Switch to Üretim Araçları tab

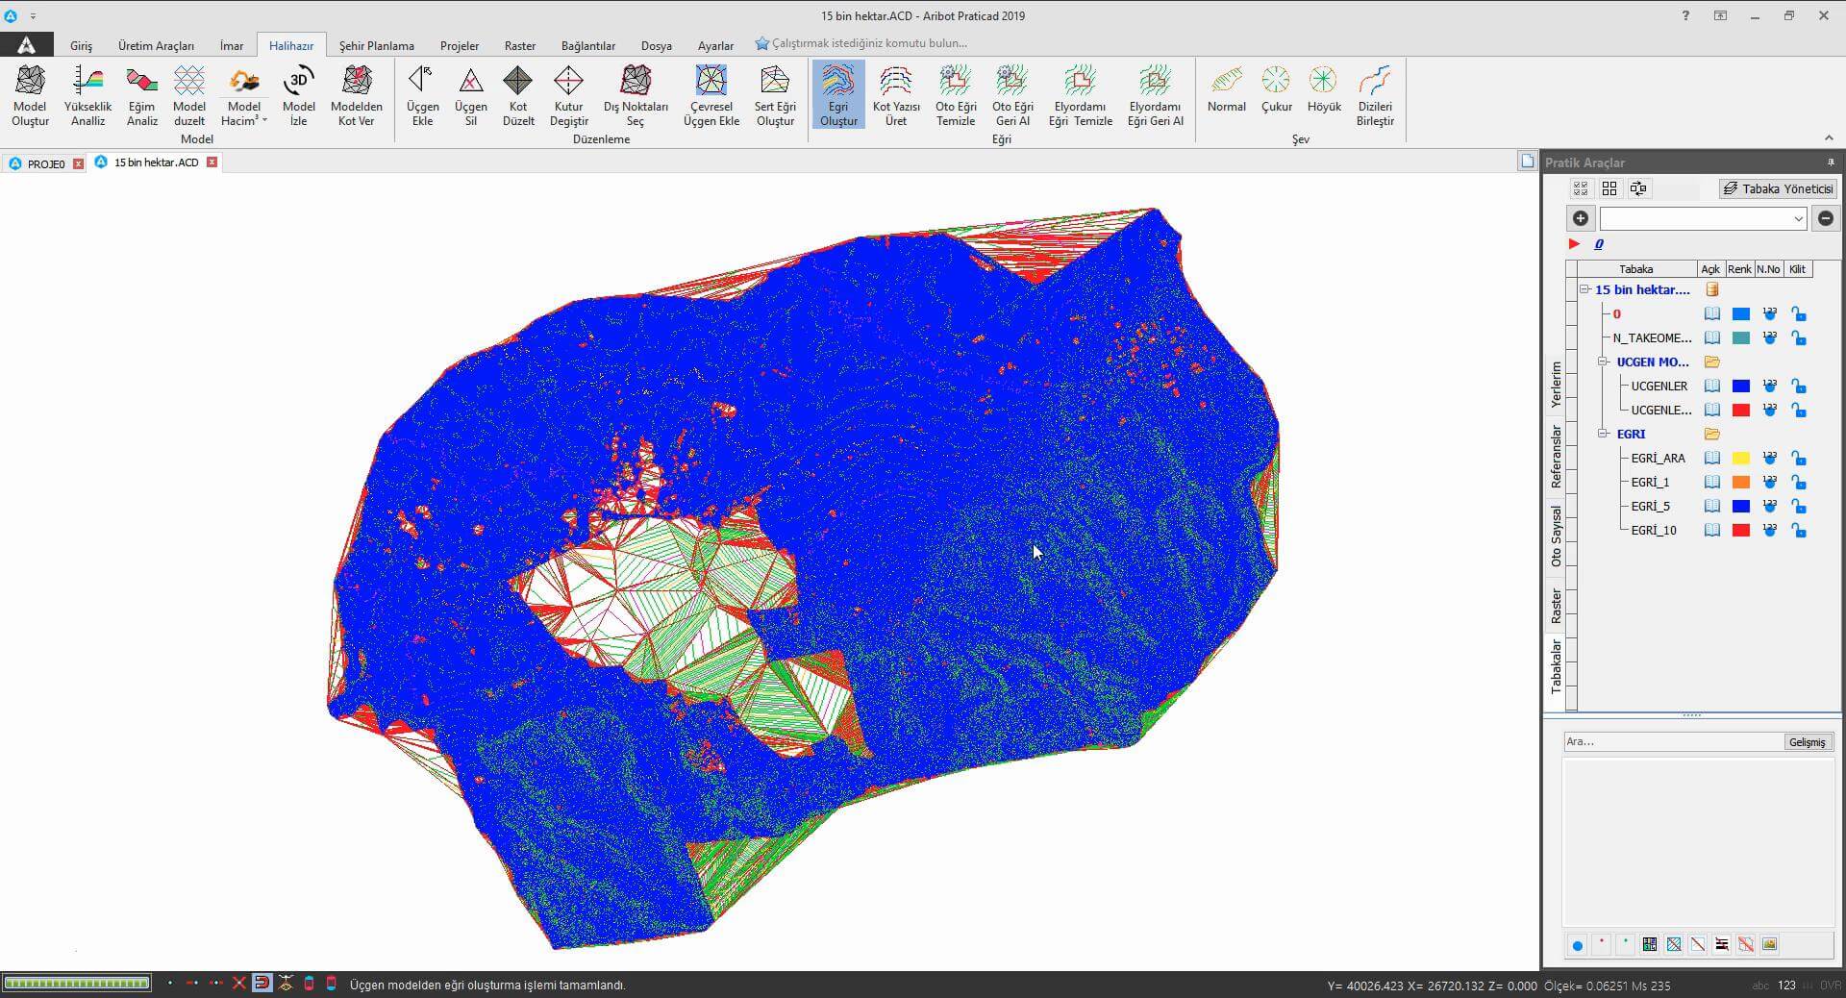click(156, 45)
